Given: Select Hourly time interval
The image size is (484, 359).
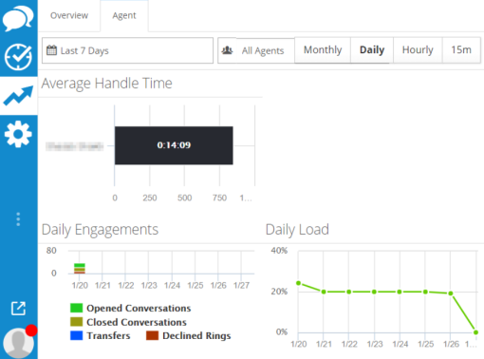Looking at the screenshot, I should pos(418,50).
